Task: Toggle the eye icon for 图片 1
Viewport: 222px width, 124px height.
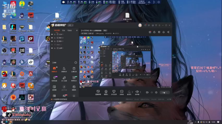Action: (52, 41)
